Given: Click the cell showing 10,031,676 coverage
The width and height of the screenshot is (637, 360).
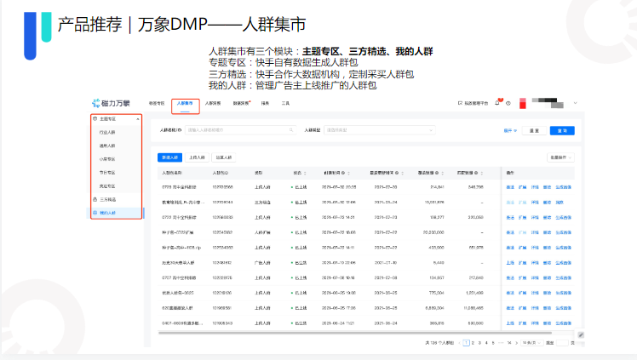Looking at the screenshot, I should pyautogui.click(x=434, y=202).
